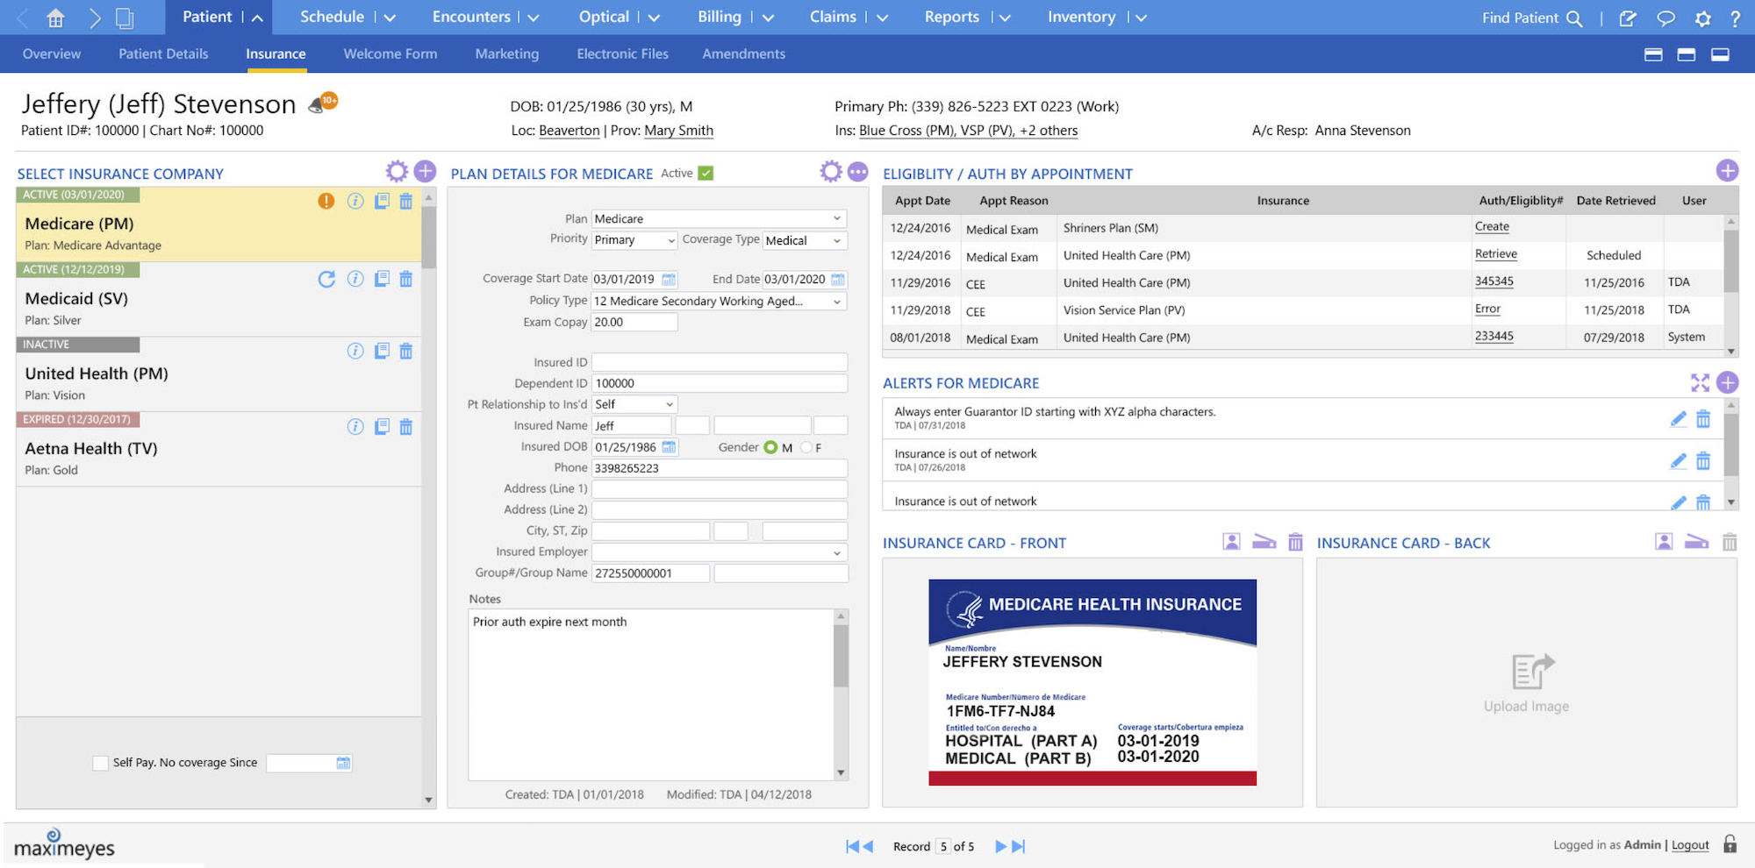Click the Beaverton location link
Image resolution: width=1755 pixels, height=868 pixels.
pyautogui.click(x=569, y=131)
